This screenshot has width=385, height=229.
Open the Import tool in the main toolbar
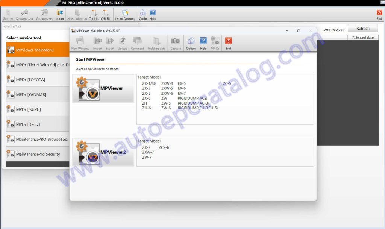[x=60, y=14]
